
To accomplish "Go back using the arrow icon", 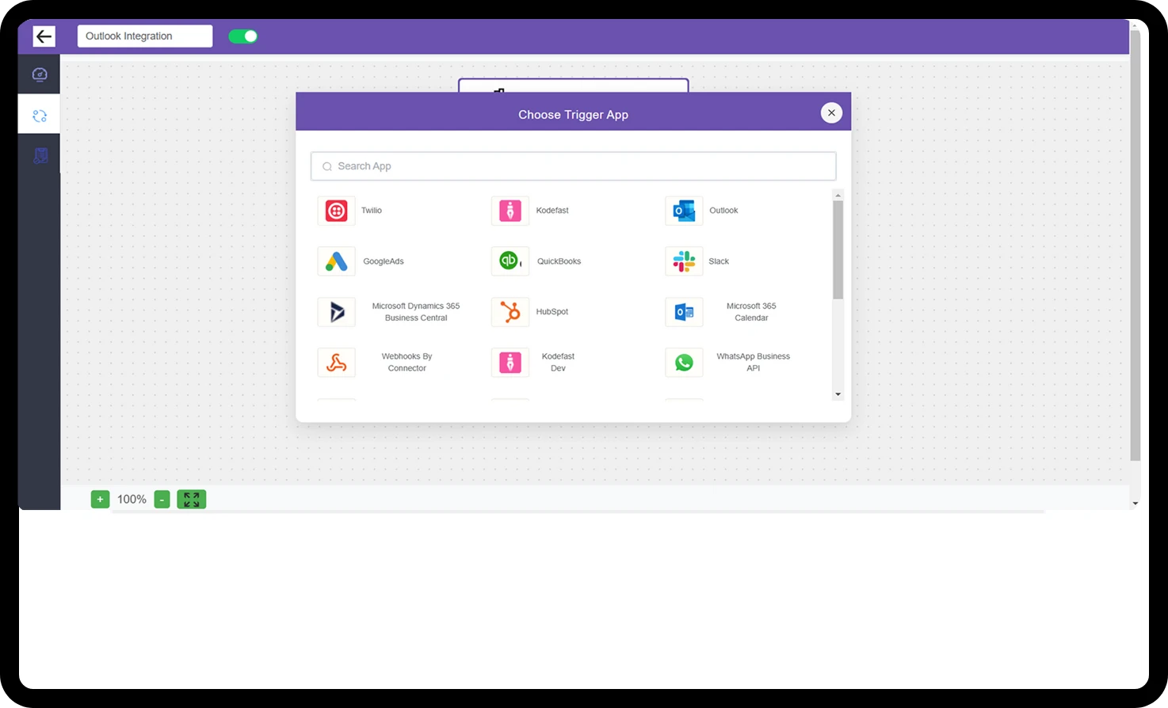I will (44, 36).
